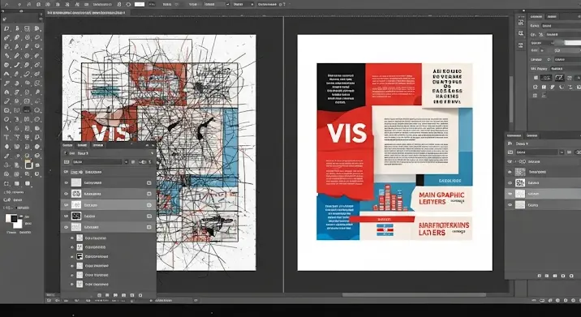Hide the highlighted layer in left layers panel

[x=67, y=205]
